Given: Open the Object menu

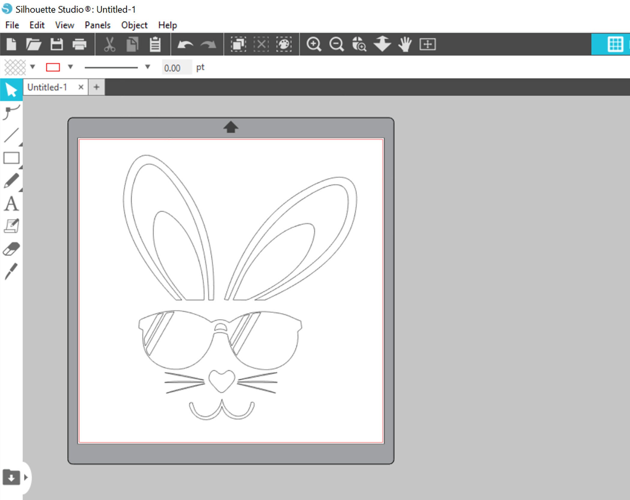Looking at the screenshot, I should tap(134, 25).
